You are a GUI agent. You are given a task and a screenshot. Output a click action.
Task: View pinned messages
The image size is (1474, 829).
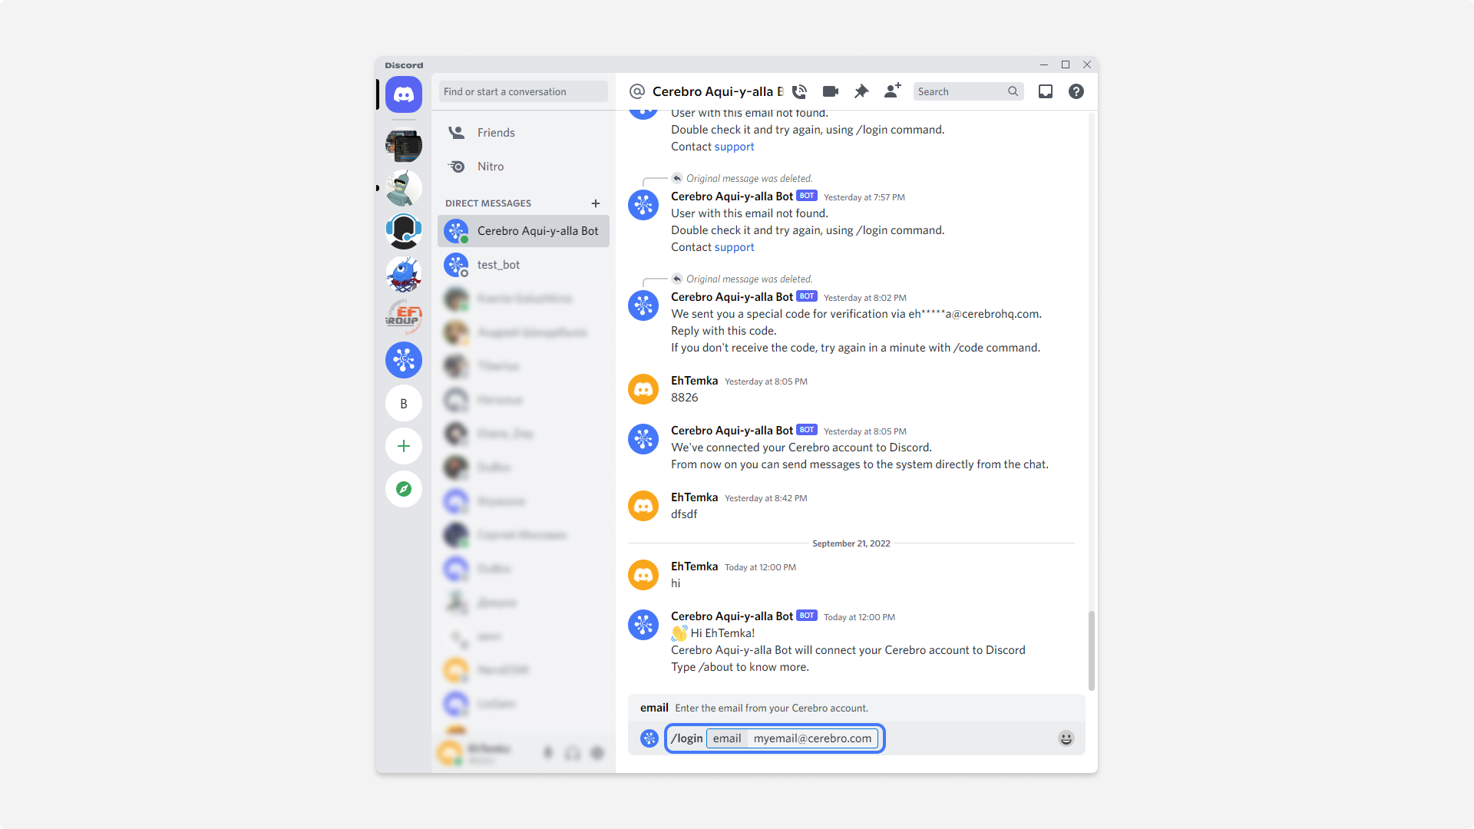click(x=861, y=91)
